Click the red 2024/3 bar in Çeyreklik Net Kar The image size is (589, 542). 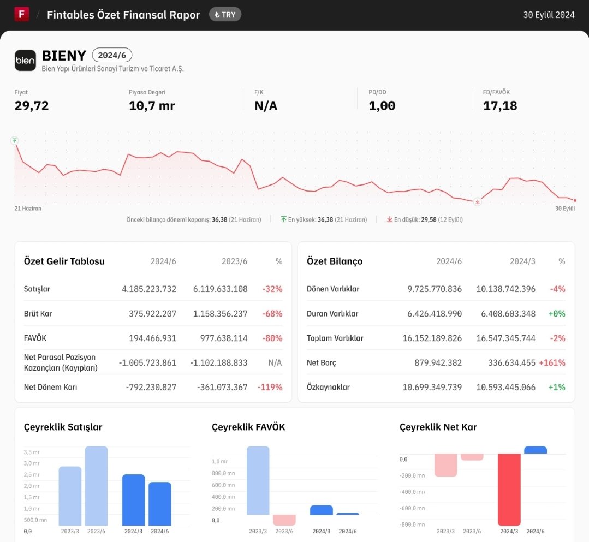[509, 490]
